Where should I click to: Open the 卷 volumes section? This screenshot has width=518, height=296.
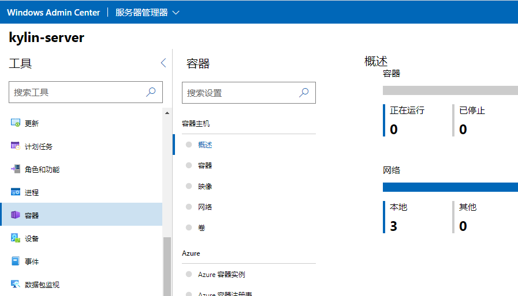(202, 228)
